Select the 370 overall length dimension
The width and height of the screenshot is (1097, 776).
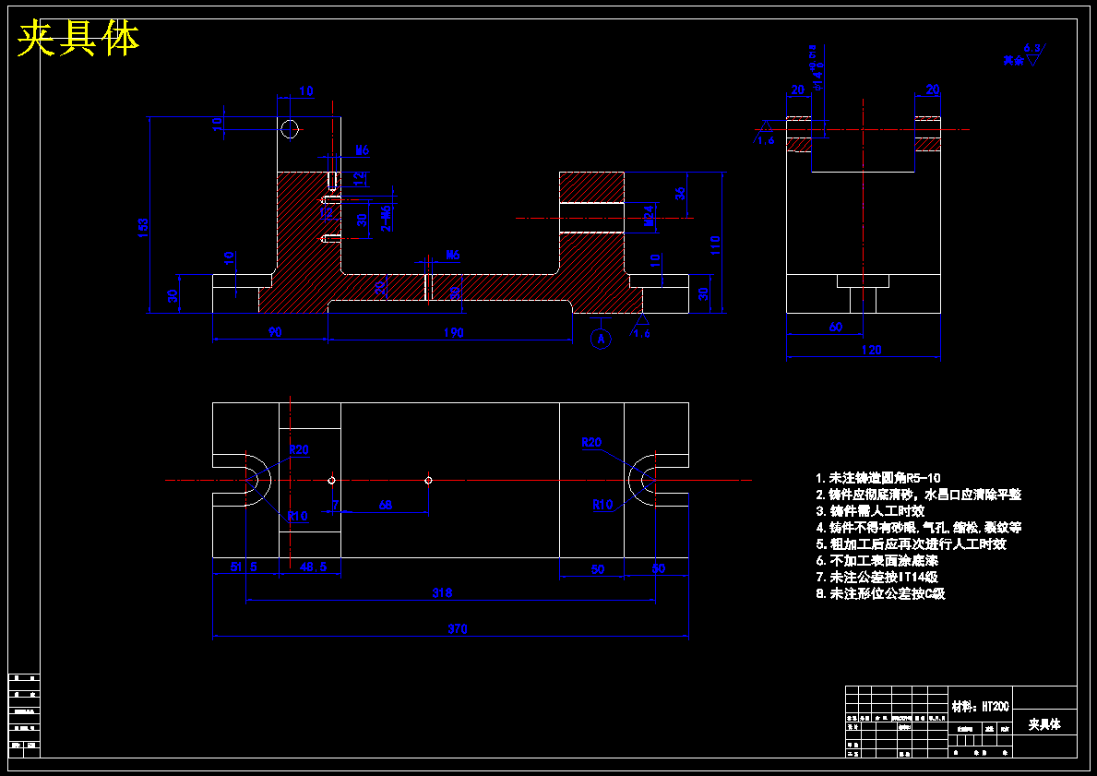click(x=458, y=629)
